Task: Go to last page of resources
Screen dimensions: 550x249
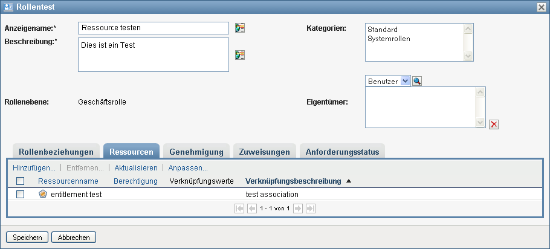Action: coord(311,209)
